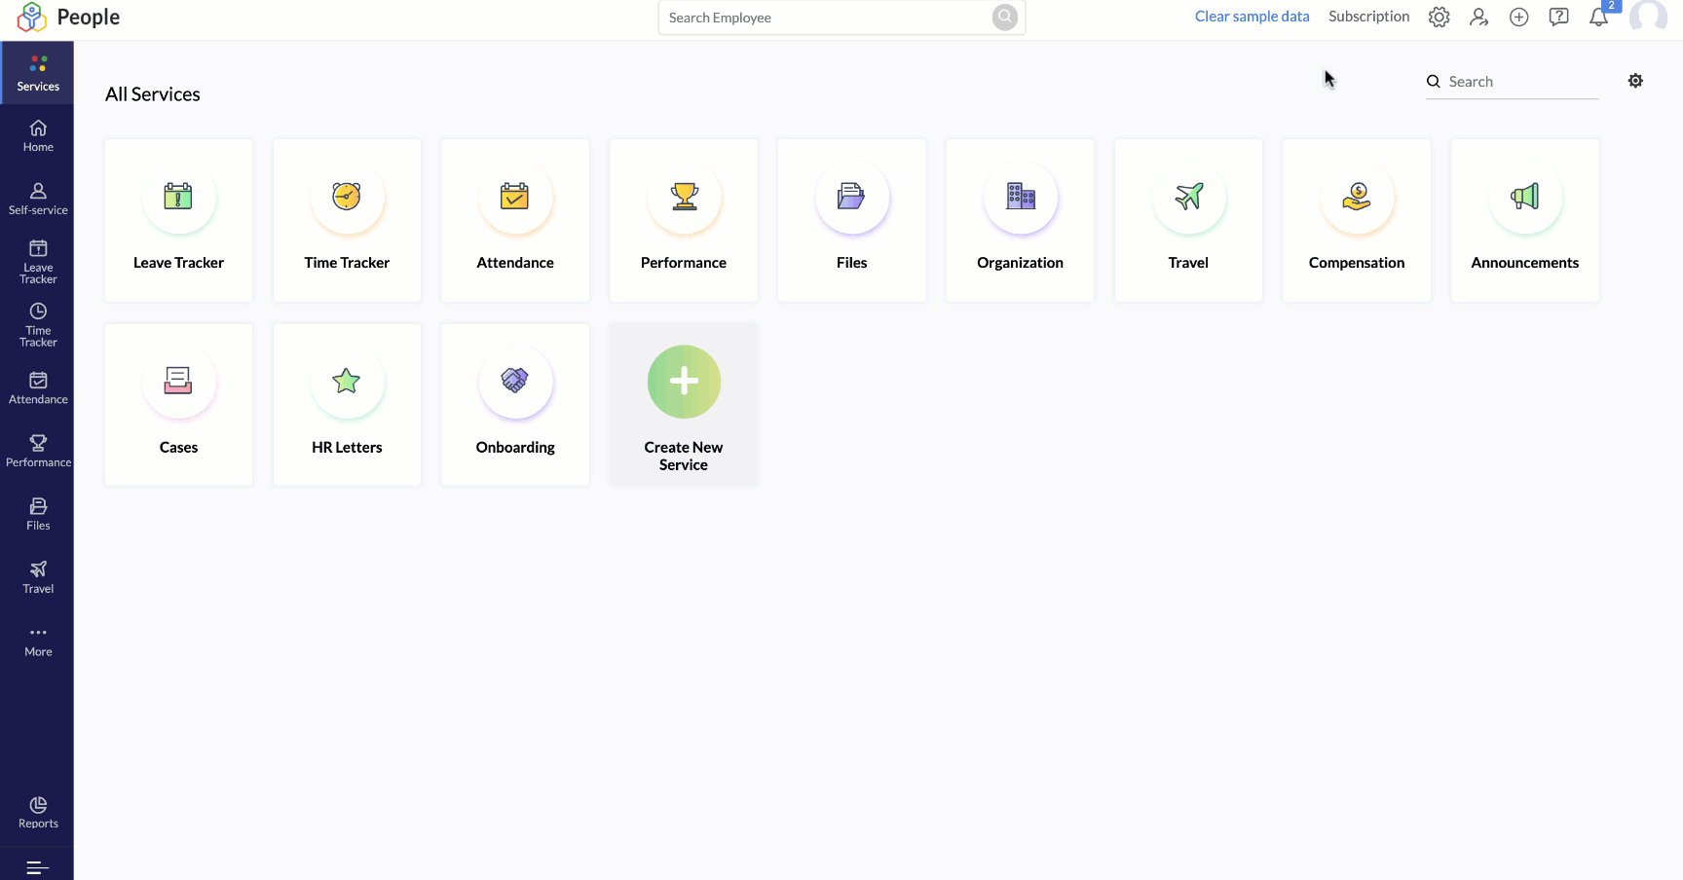Open the Leave Tracker service card
This screenshot has width=1683, height=880.
pyautogui.click(x=178, y=220)
